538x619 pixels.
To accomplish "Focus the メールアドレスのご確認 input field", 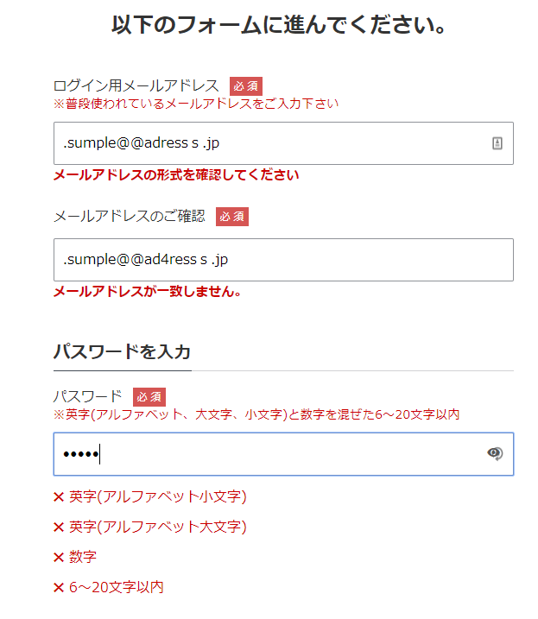I will click(283, 260).
